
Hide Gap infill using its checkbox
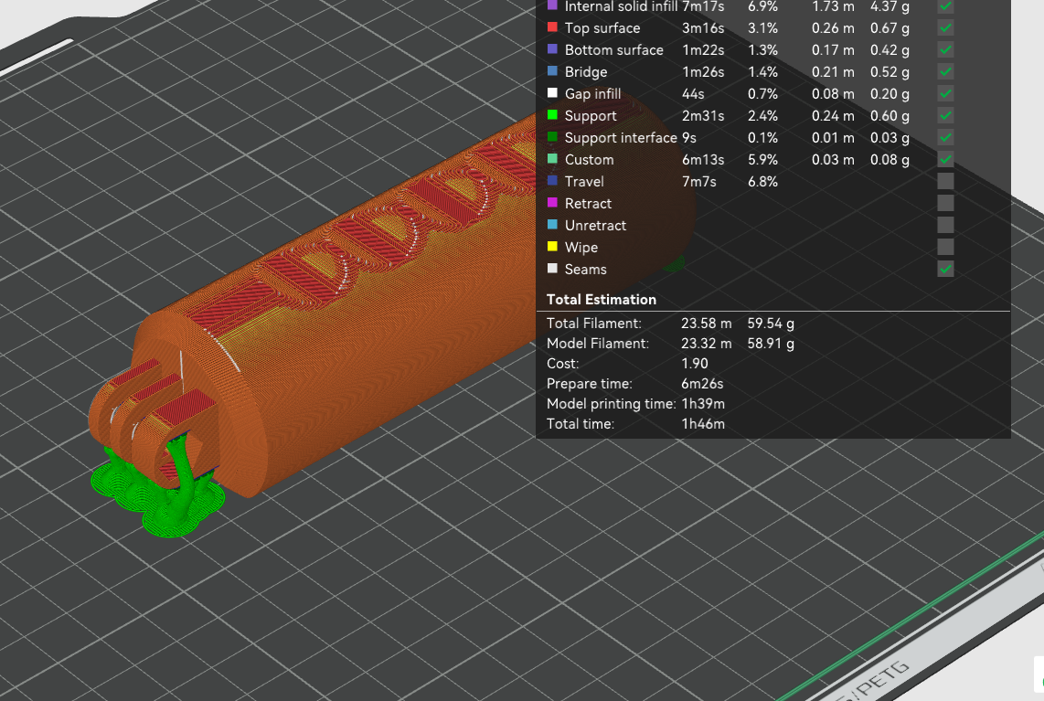[x=944, y=94]
